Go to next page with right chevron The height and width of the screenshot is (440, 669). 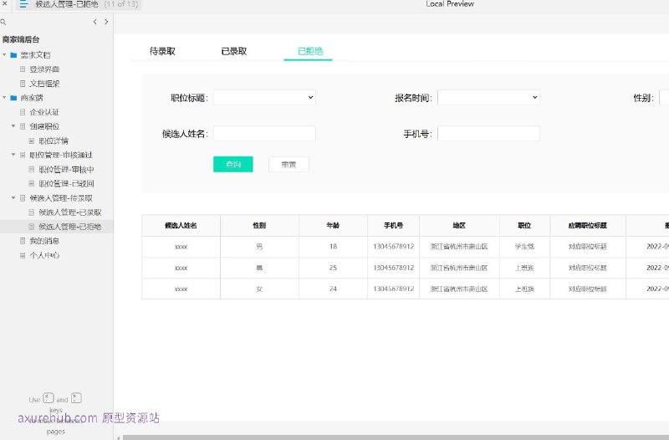[x=106, y=22]
